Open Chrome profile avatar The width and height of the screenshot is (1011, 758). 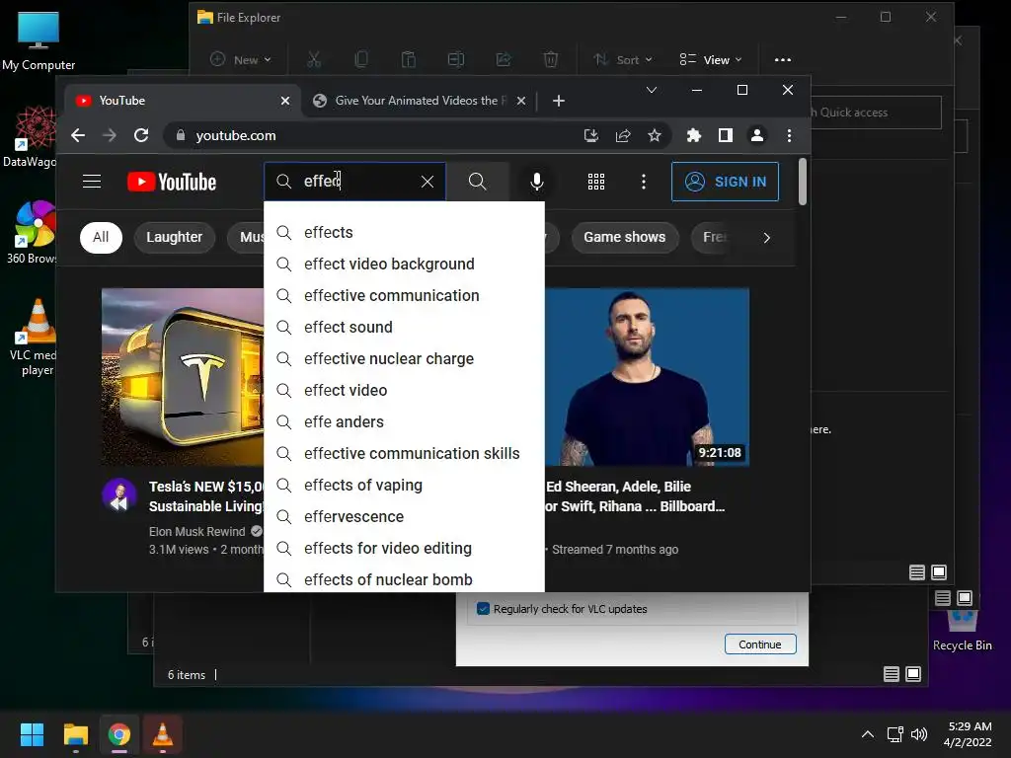pos(757,135)
